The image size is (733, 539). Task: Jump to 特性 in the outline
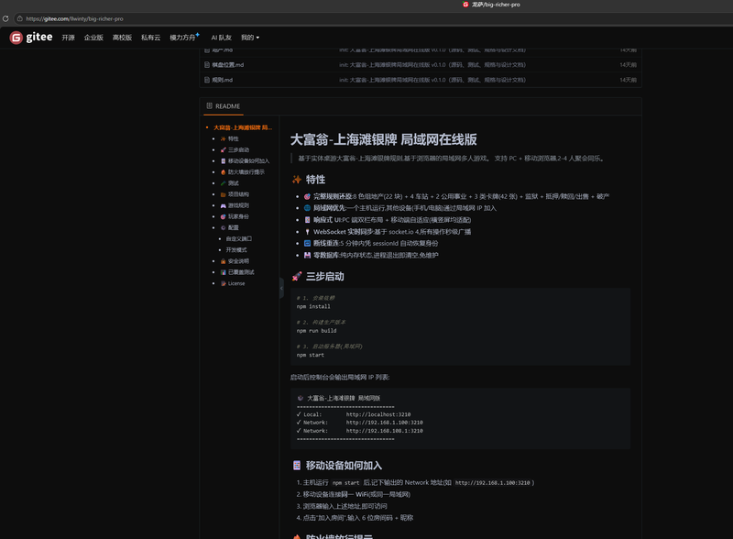click(233, 139)
